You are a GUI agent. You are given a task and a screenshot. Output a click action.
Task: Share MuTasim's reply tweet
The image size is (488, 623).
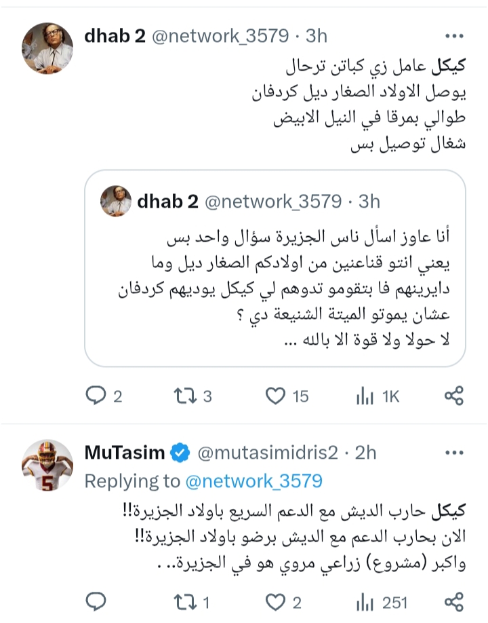(453, 601)
